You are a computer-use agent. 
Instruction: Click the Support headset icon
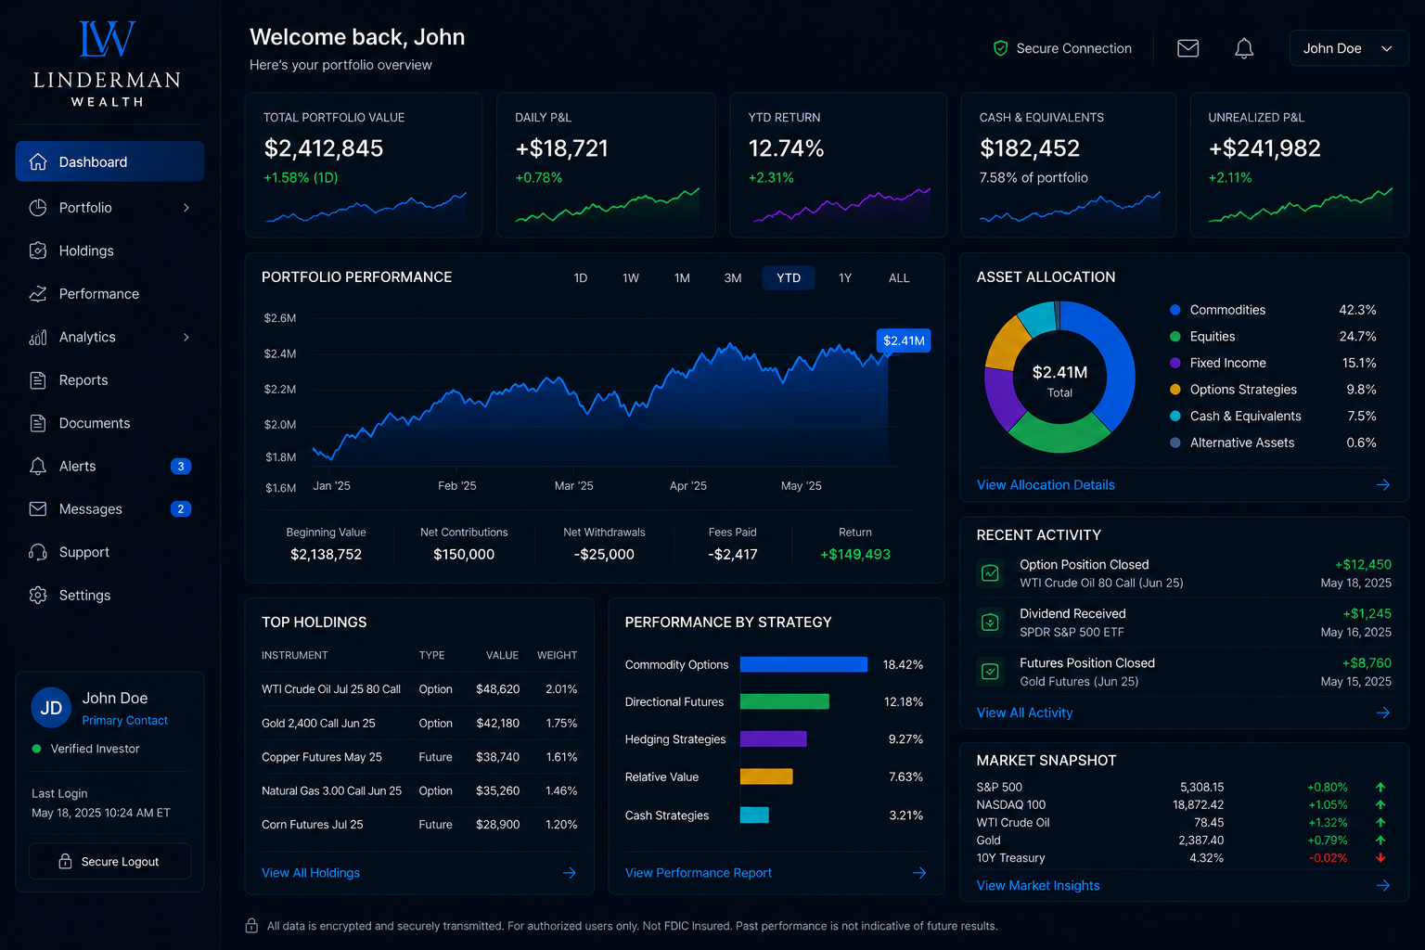pos(38,552)
